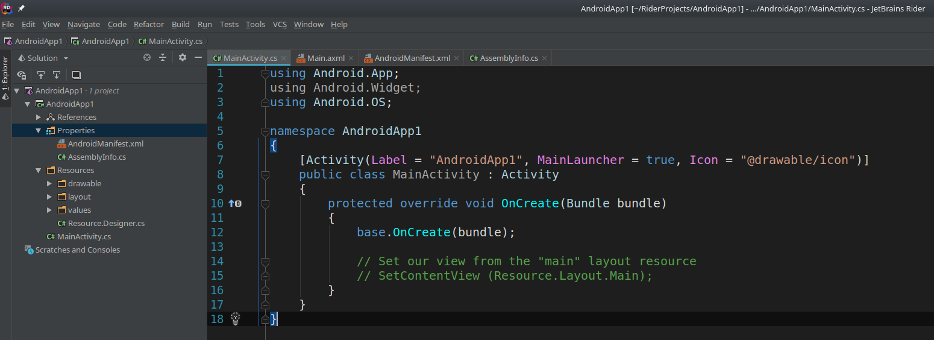Click the downward arrow toolbar icon in Solution panel

coord(57,75)
